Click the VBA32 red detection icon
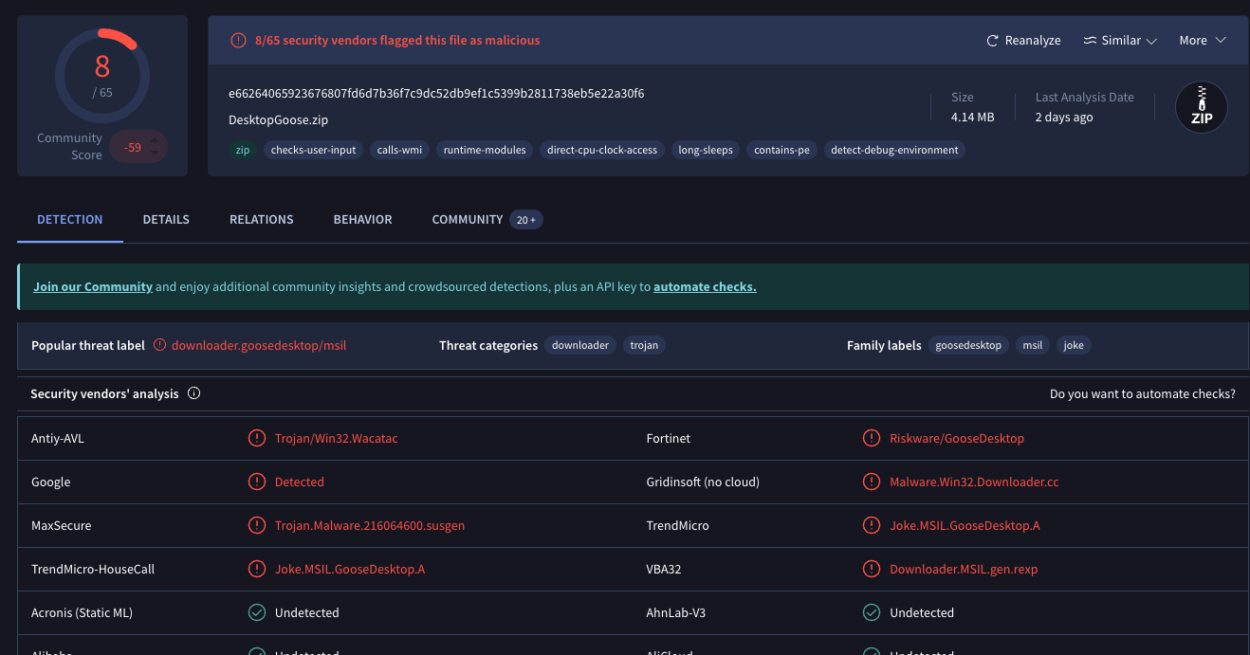Image resolution: width=1250 pixels, height=655 pixels. pyautogui.click(x=872, y=569)
